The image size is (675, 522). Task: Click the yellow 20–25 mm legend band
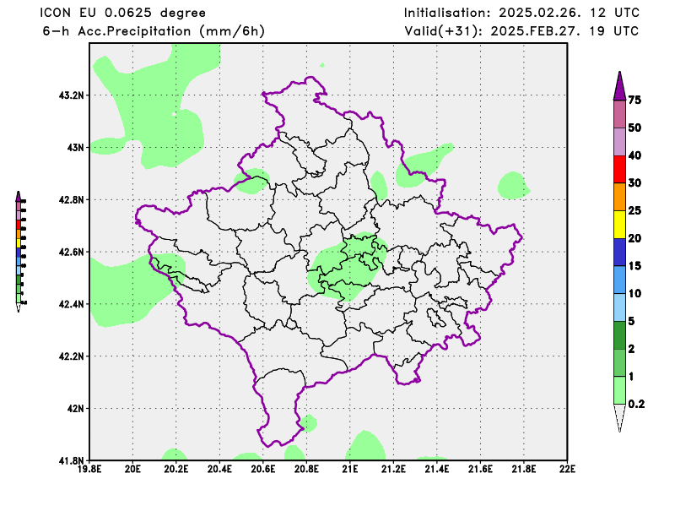coord(619,225)
